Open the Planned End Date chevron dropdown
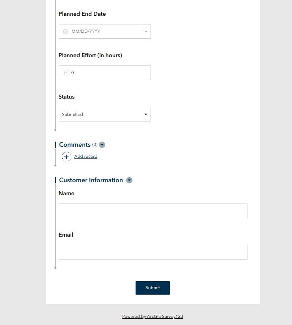Image resolution: width=292 pixels, height=325 pixels. pyautogui.click(x=146, y=32)
